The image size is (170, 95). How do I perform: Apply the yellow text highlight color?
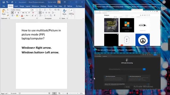point(17,16)
